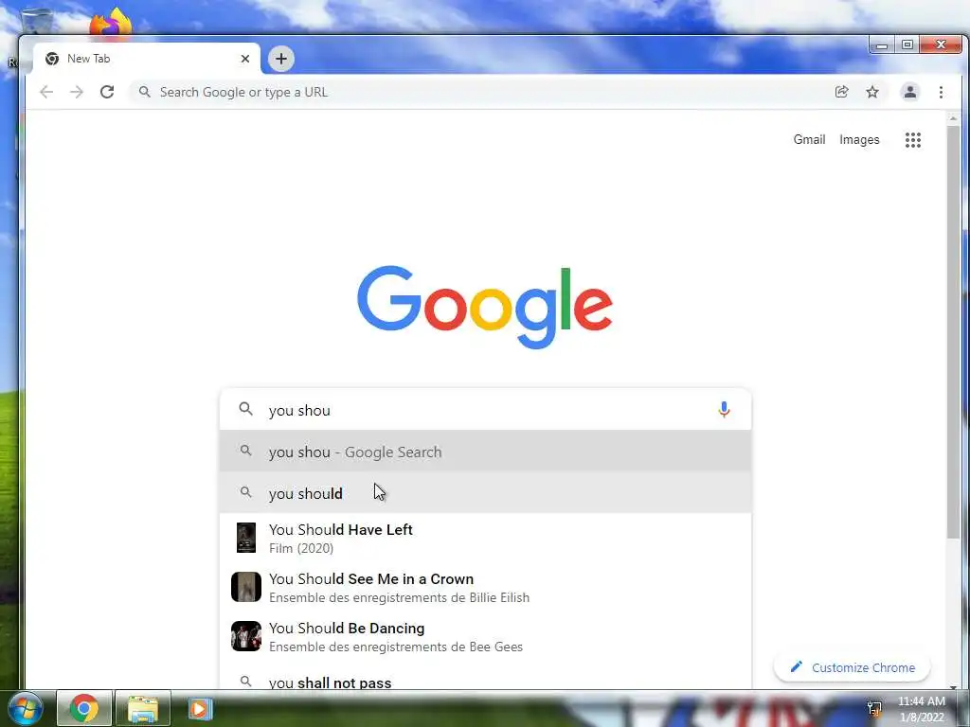Open Google apps grid

pyautogui.click(x=913, y=140)
